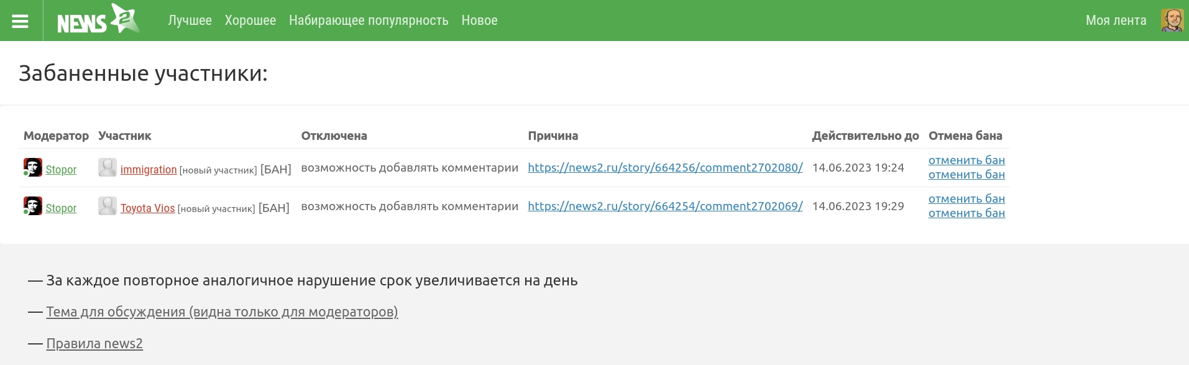
Task: Click the NEWS2 logo
Action: pos(98,19)
